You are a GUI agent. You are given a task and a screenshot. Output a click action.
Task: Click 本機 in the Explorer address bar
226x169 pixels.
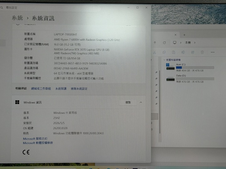[188, 43]
